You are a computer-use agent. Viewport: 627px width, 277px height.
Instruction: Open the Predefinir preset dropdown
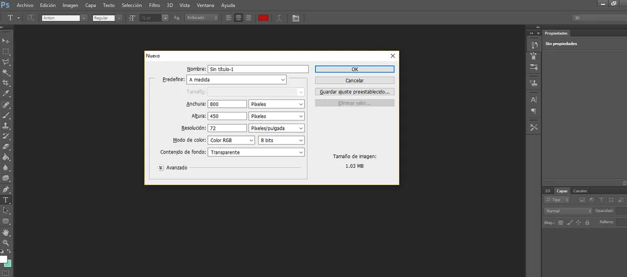[237, 80]
